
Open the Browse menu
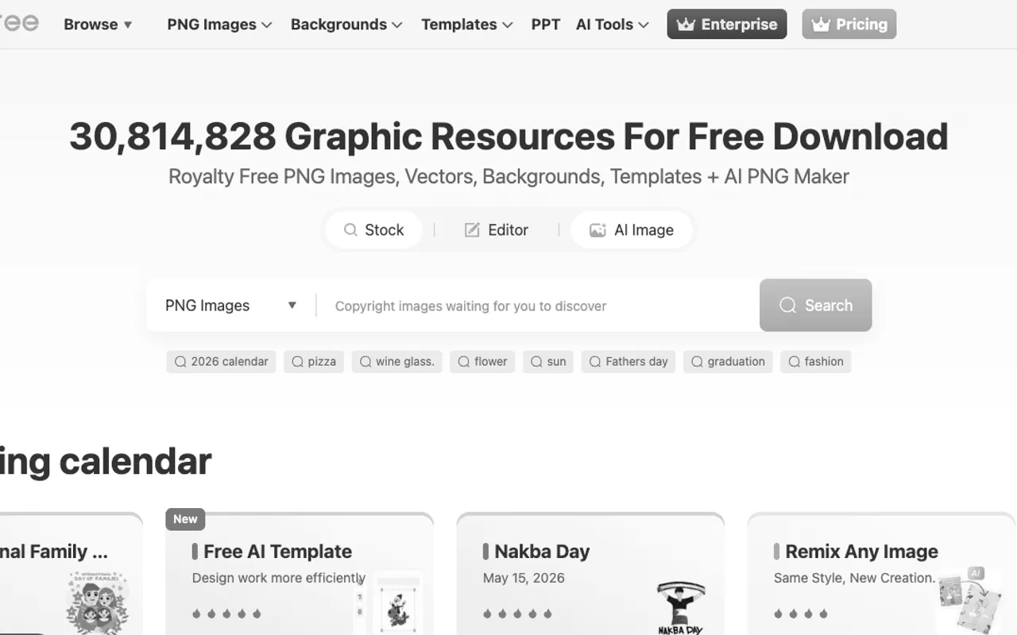pyautogui.click(x=98, y=25)
